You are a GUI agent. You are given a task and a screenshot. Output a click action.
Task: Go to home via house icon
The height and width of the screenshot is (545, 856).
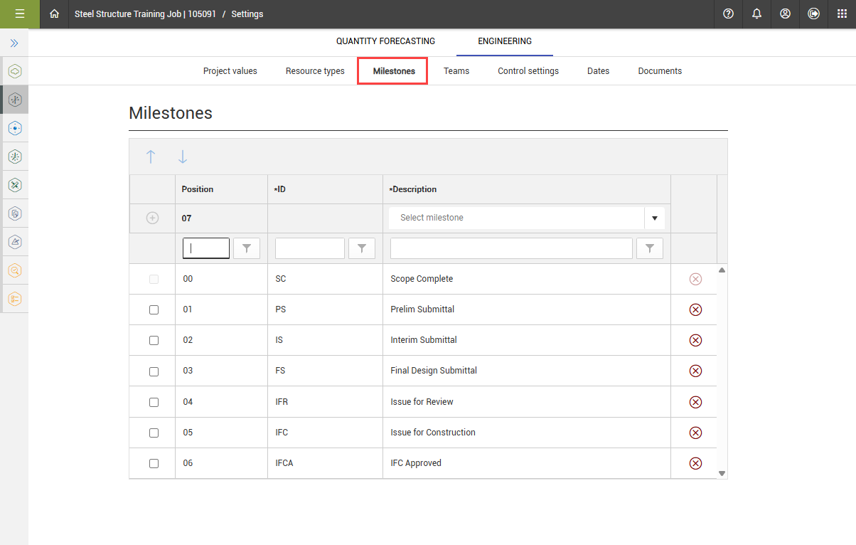(54, 14)
